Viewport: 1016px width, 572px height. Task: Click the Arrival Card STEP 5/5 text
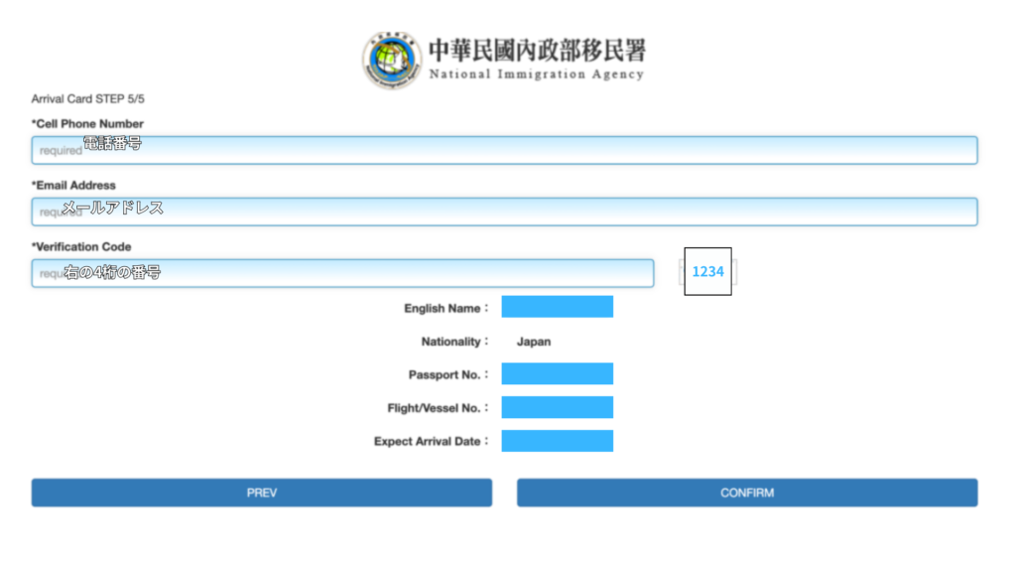tap(88, 99)
